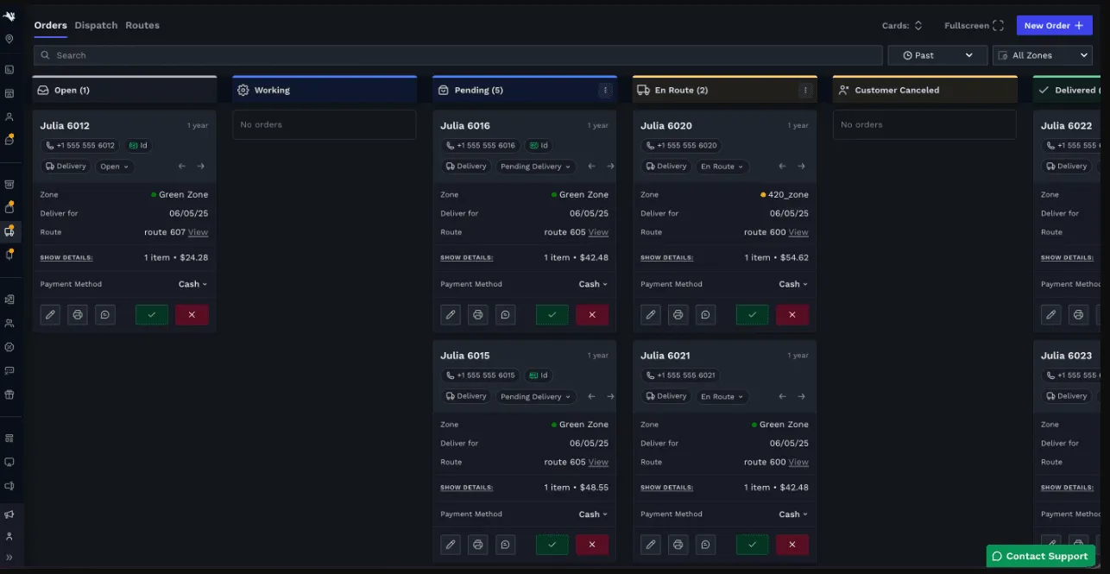The width and height of the screenshot is (1110, 574).
Task: Change Cash payment method on Julia 6020
Action: click(794, 284)
